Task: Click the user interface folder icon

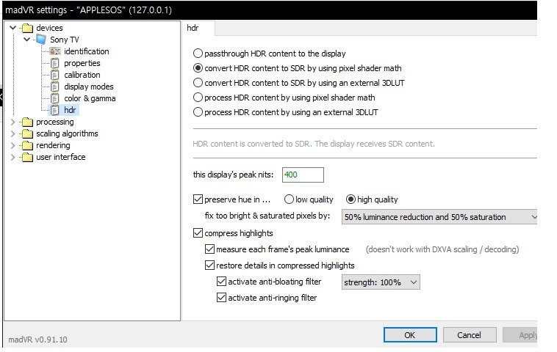Action: tap(28, 157)
